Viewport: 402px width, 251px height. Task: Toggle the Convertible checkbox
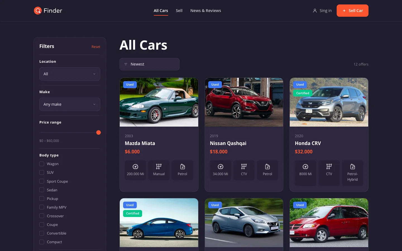(x=42, y=233)
